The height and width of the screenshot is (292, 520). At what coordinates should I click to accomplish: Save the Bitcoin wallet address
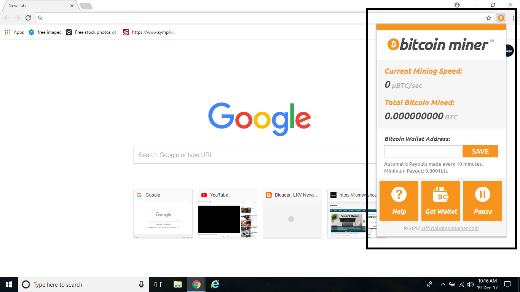pyautogui.click(x=480, y=151)
